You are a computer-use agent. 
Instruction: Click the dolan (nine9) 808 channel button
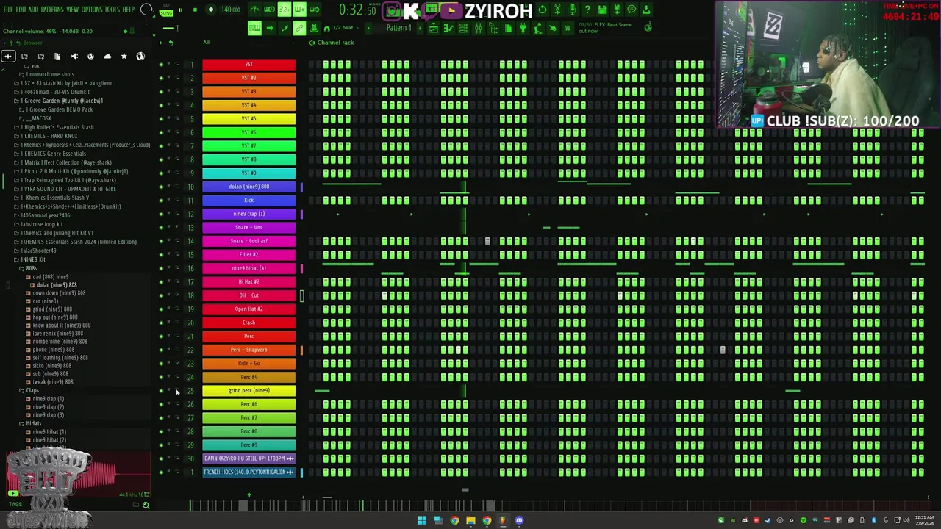pyautogui.click(x=249, y=187)
